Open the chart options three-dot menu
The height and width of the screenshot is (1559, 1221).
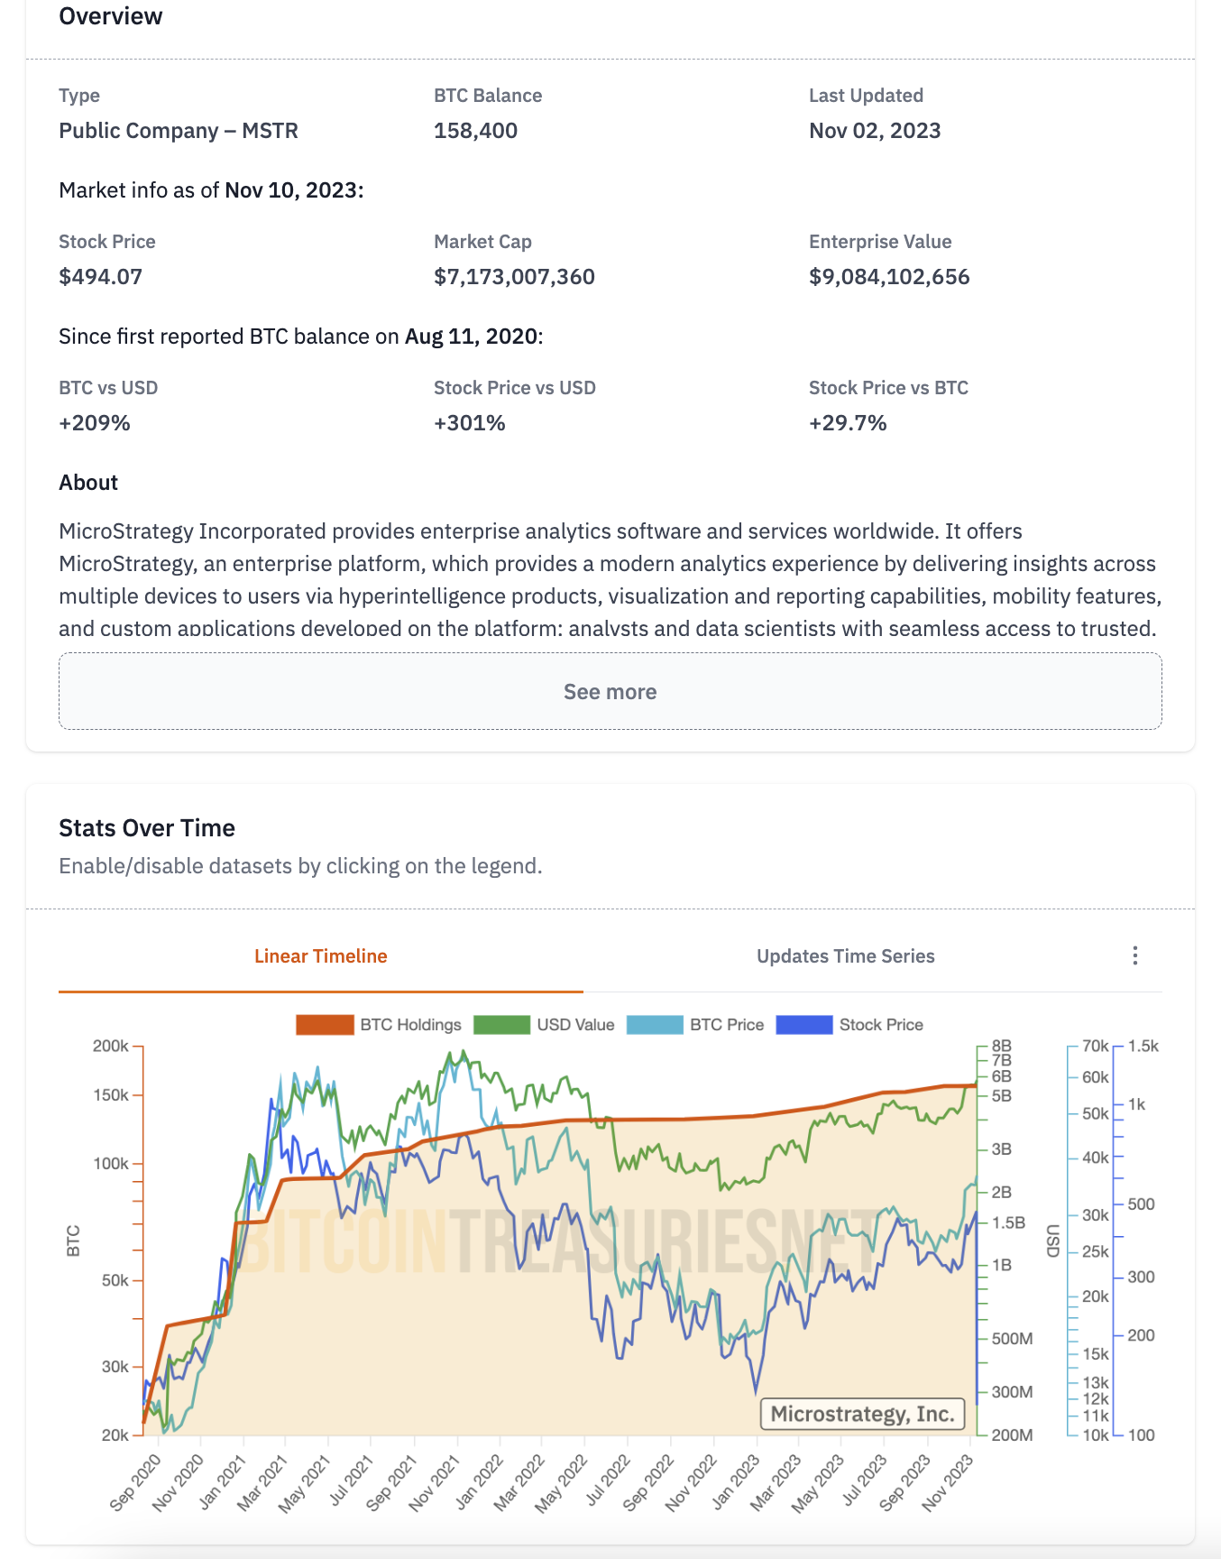coord(1134,955)
